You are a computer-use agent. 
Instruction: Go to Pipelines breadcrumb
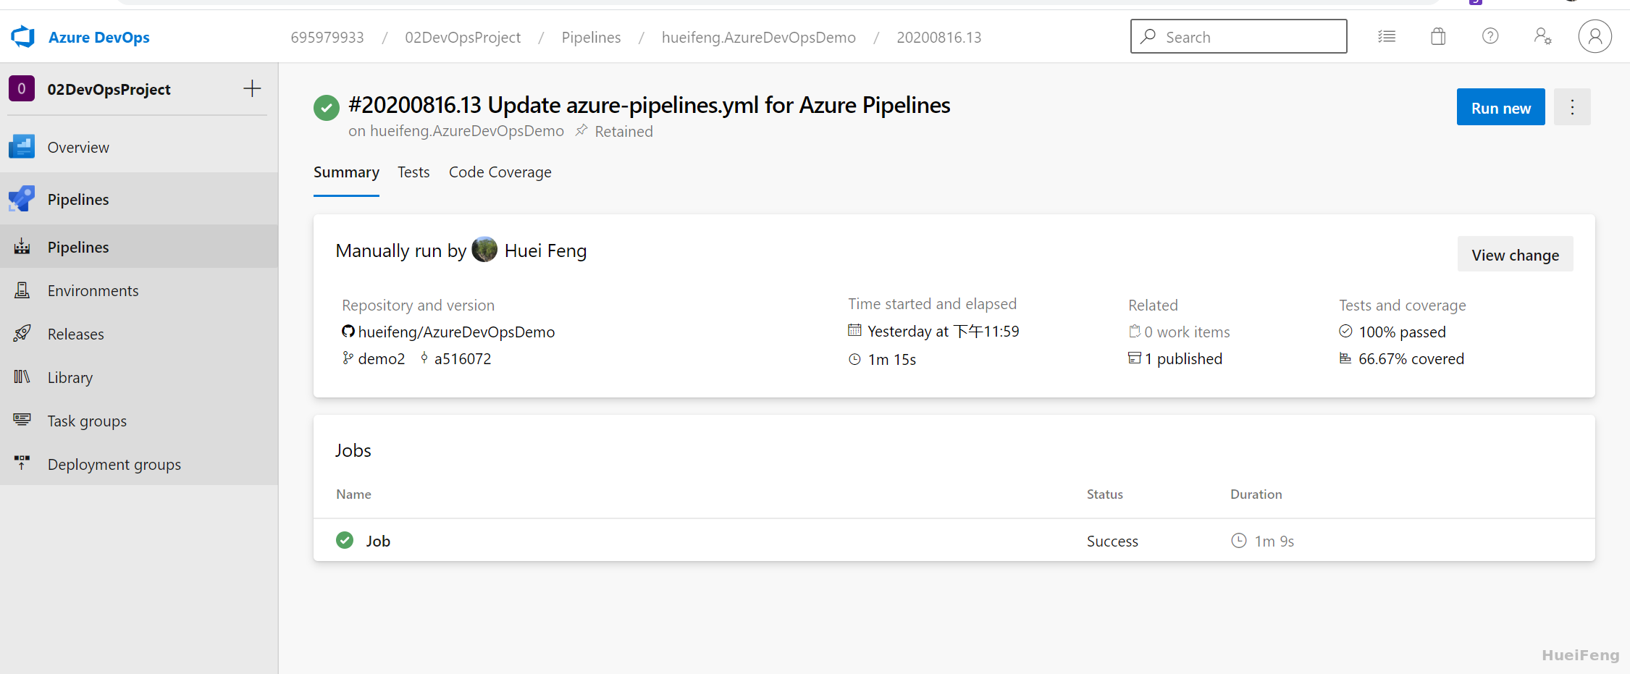(591, 37)
